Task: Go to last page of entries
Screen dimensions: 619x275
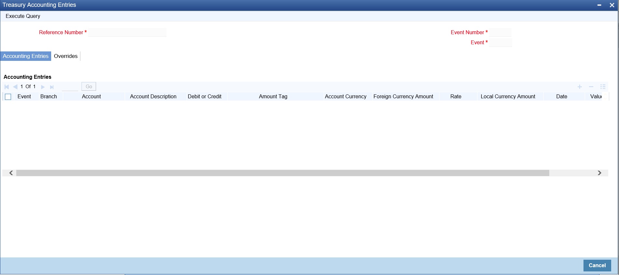Action: click(x=51, y=87)
